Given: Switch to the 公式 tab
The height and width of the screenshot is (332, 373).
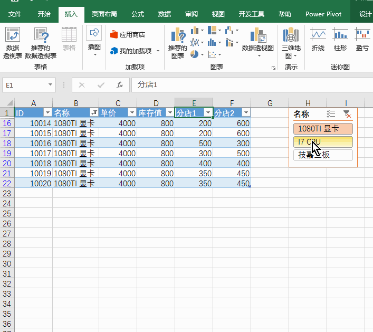Looking at the screenshot, I should [x=138, y=14].
